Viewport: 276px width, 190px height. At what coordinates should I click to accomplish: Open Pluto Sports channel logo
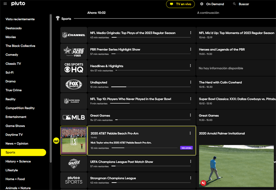tap(74, 180)
